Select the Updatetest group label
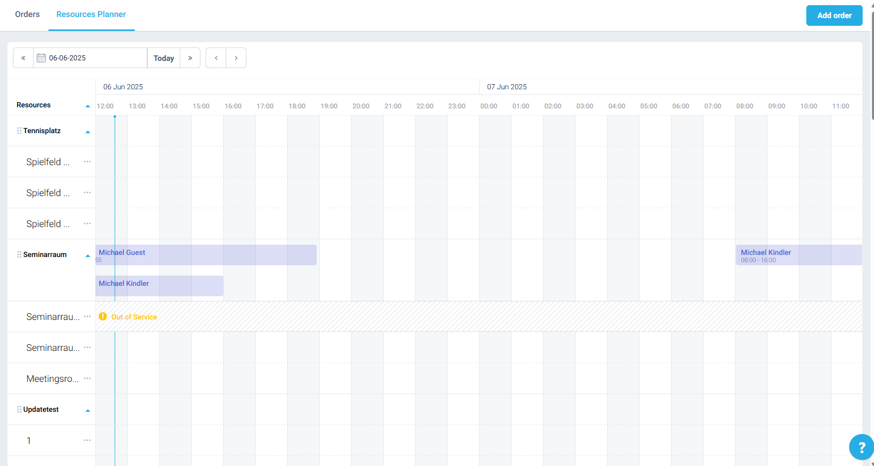This screenshot has height=466, width=874. [41, 409]
